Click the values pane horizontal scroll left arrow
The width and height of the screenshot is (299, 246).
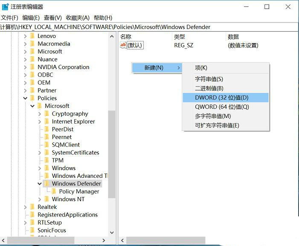point(122,240)
